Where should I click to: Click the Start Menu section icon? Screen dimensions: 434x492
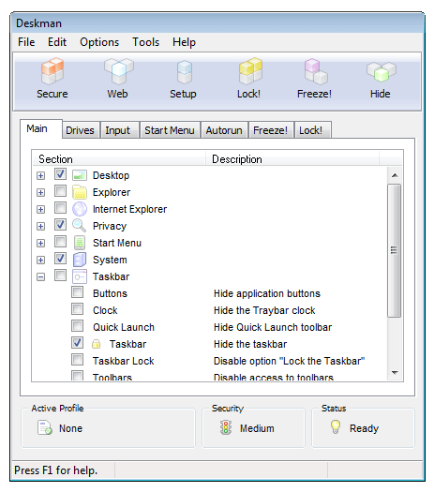tap(80, 243)
